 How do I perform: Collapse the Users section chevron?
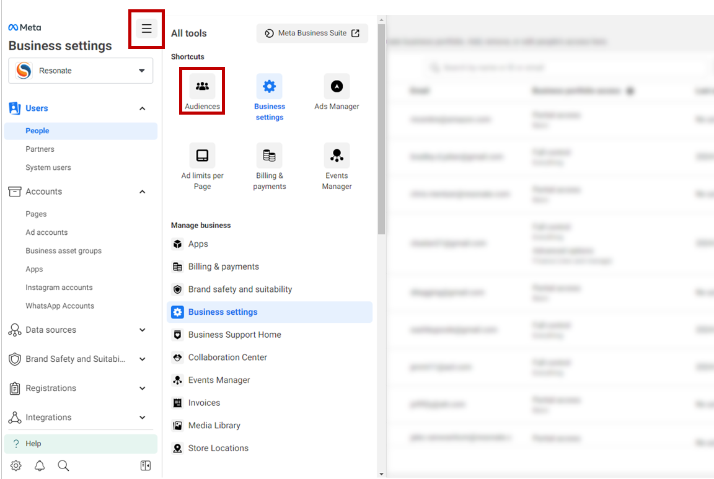tap(143, 108)
